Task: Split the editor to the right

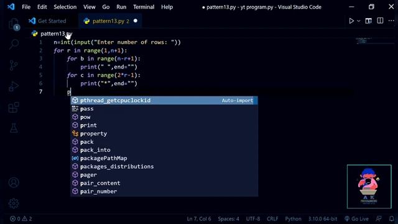Action: (x=380, y=21)
